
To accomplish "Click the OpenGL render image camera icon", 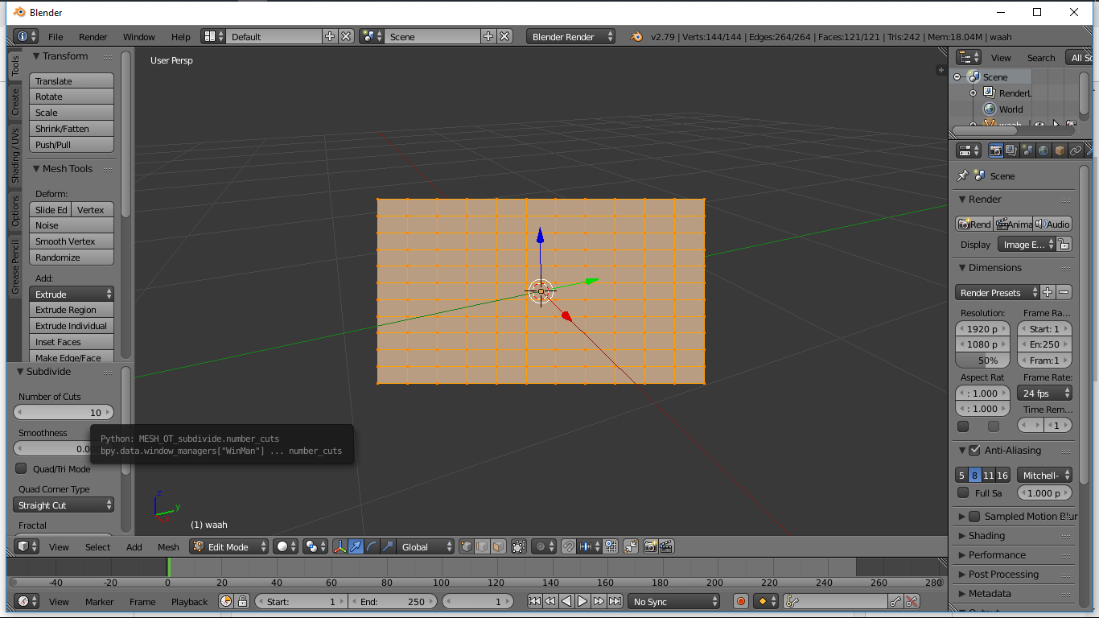I will [x=651, y=546].
